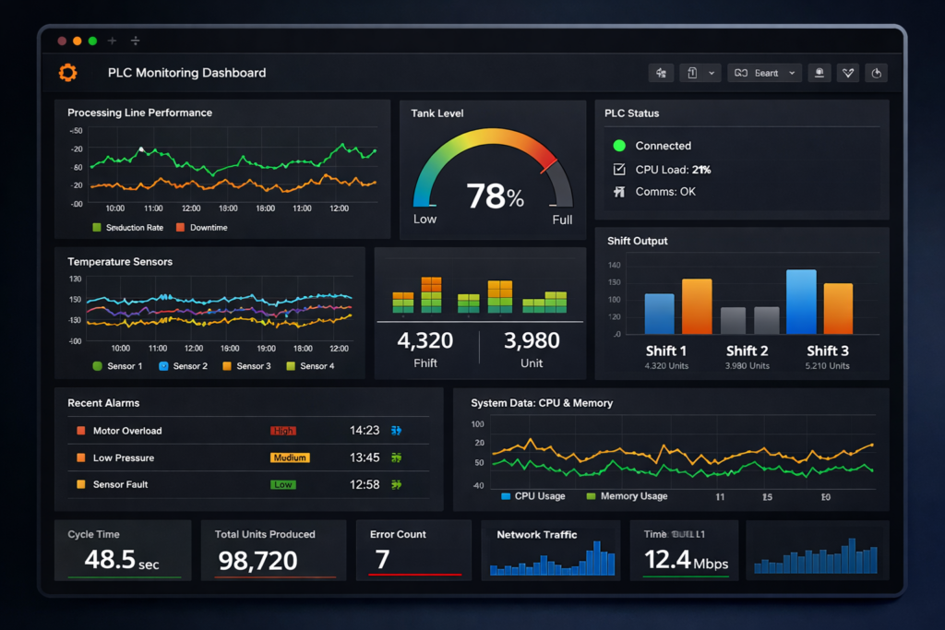Toggle Sensor 1 legend marker
Image resolution: width=945 pixels, height=630 pixels.
point(97,365)
